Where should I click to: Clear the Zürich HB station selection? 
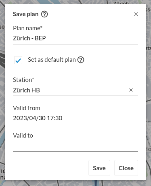coord(131,90)
